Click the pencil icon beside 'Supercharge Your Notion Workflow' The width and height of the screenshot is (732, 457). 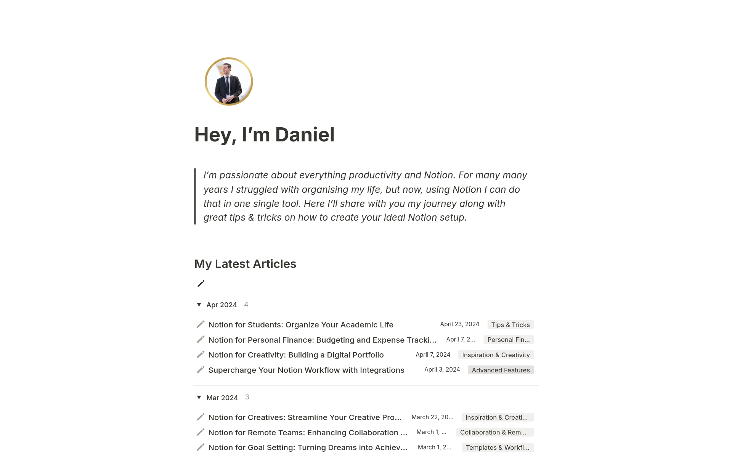tap(201, 370)
